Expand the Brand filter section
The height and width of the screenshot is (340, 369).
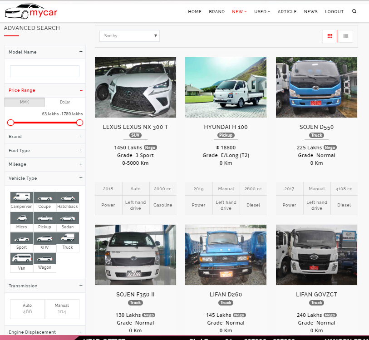click(x=45, y=137)
